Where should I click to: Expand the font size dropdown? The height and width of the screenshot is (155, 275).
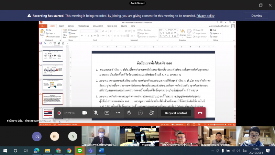[100, 31]
